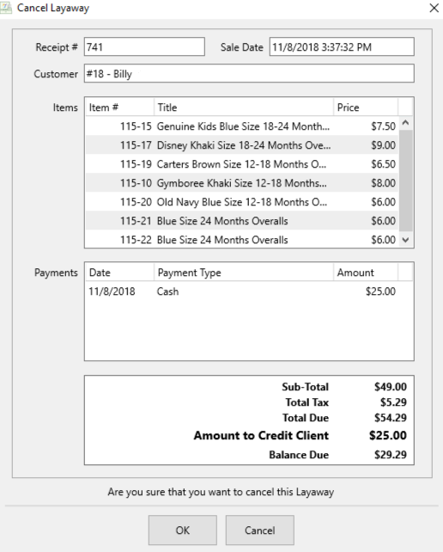This screenshot has width=443, height=552.
Task: Click the items list scroll up arrow
Action: 405,123
